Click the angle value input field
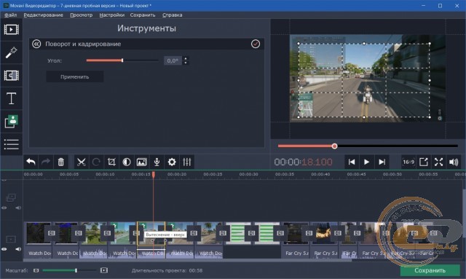Screen dimensions: 466x279 (173, 60)
